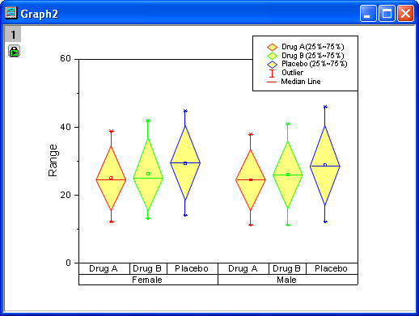Click the Outlier legend symbol

pos(272,73)
